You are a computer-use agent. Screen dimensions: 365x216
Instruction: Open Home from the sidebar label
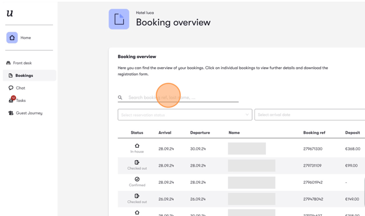tap(26, 38)
